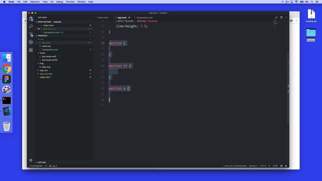Switch to the typography.scss tab

(x=144, y=17)
